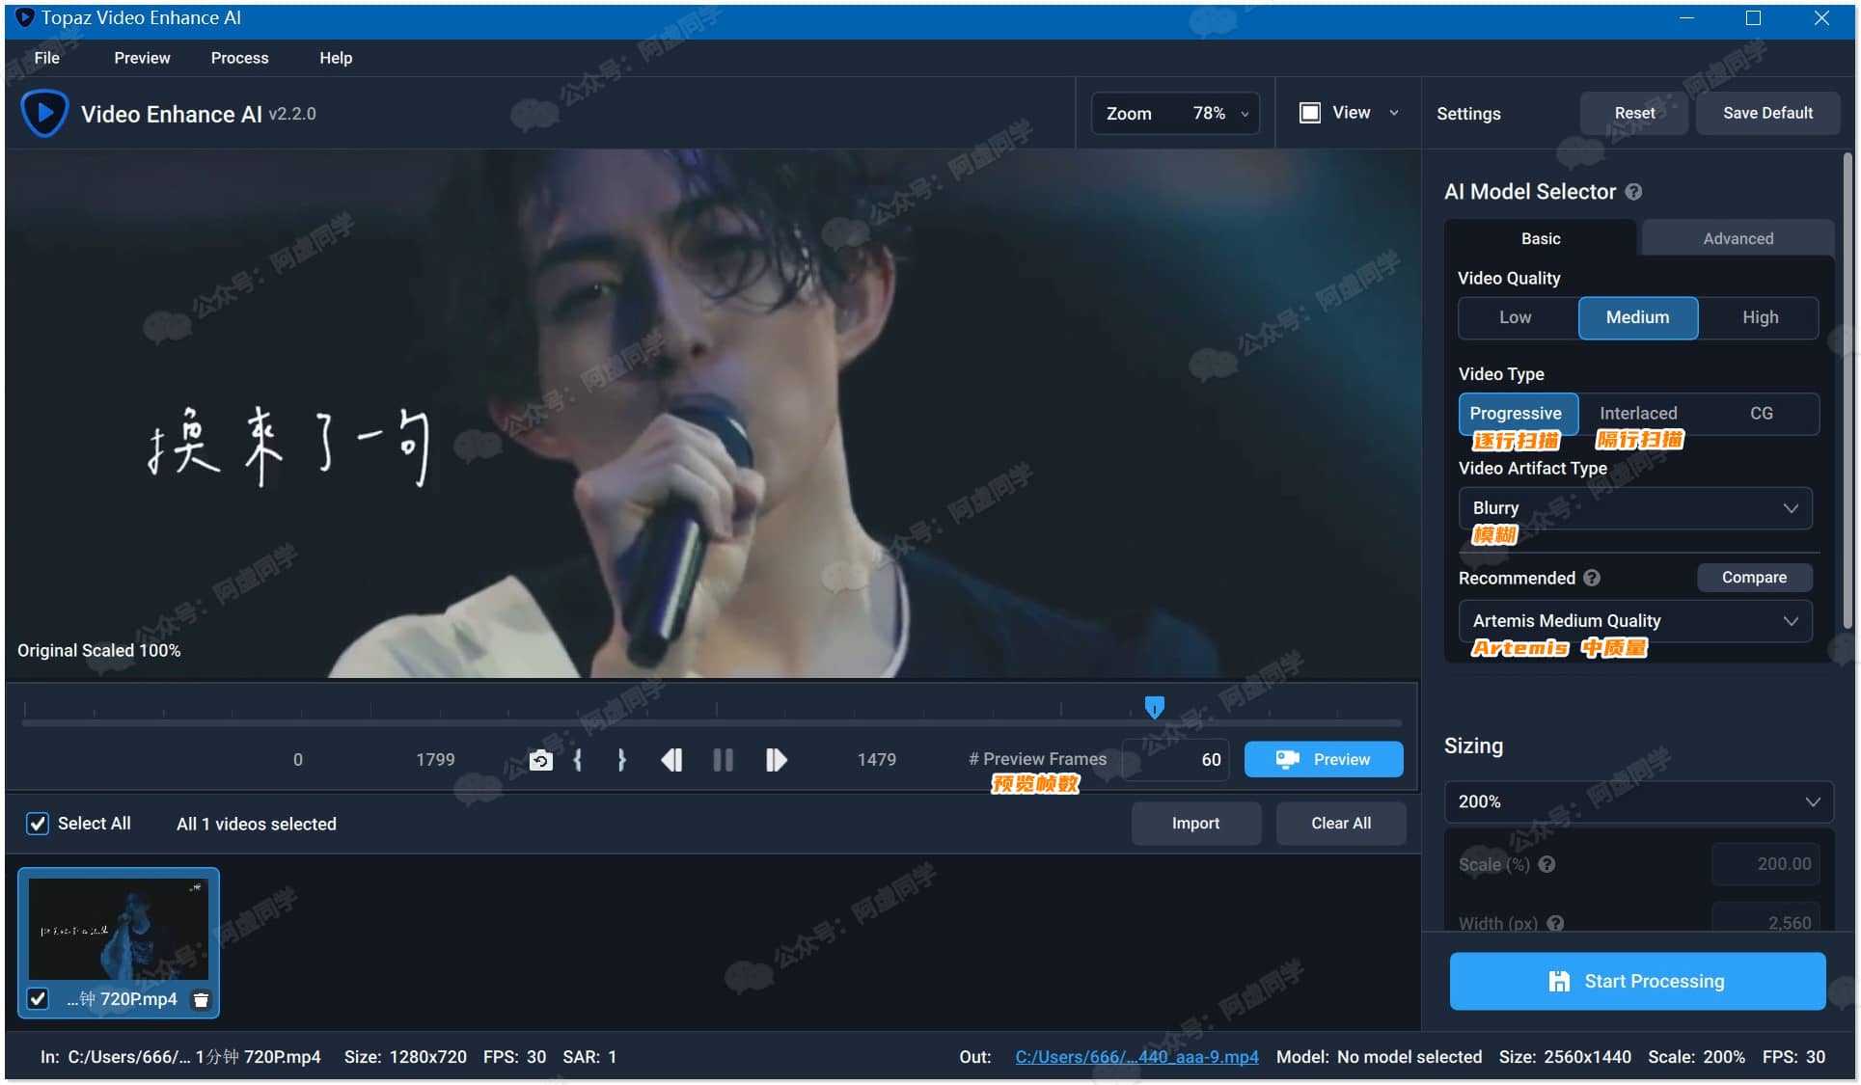The image size is (1861, 1085).
Task: Switch to the Advanced AI model tab
Action: (1737, 237)
